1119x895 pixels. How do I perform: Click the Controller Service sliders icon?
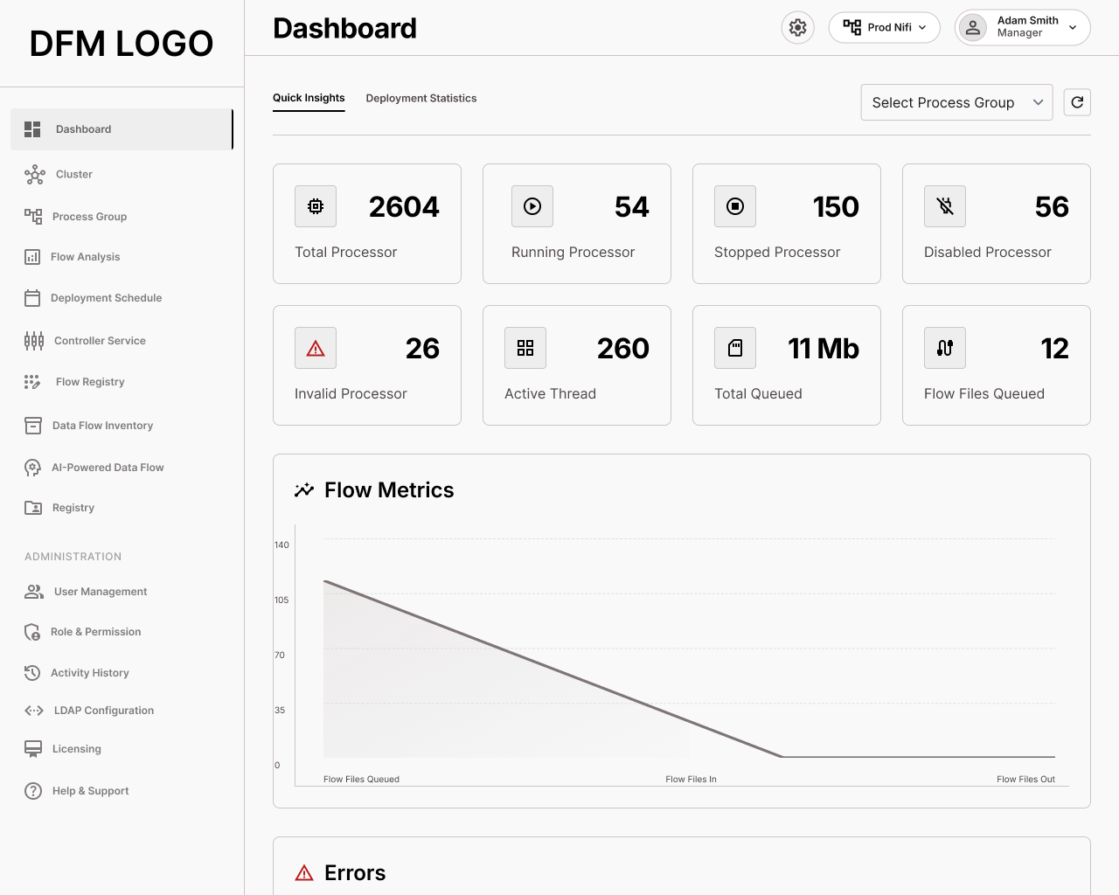(x=34, y=341)
